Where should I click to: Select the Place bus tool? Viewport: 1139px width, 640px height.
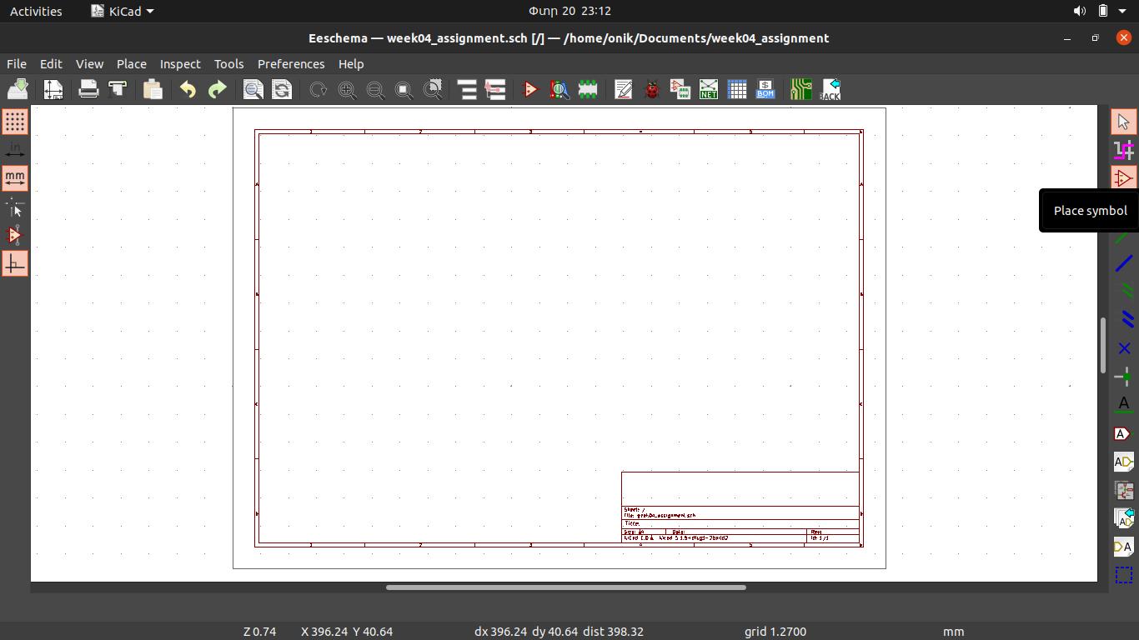pyautogui.click(x=1123, y=263)
